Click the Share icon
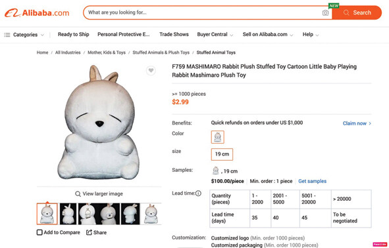Screen dimensions: 389x248 pos(89,232)
